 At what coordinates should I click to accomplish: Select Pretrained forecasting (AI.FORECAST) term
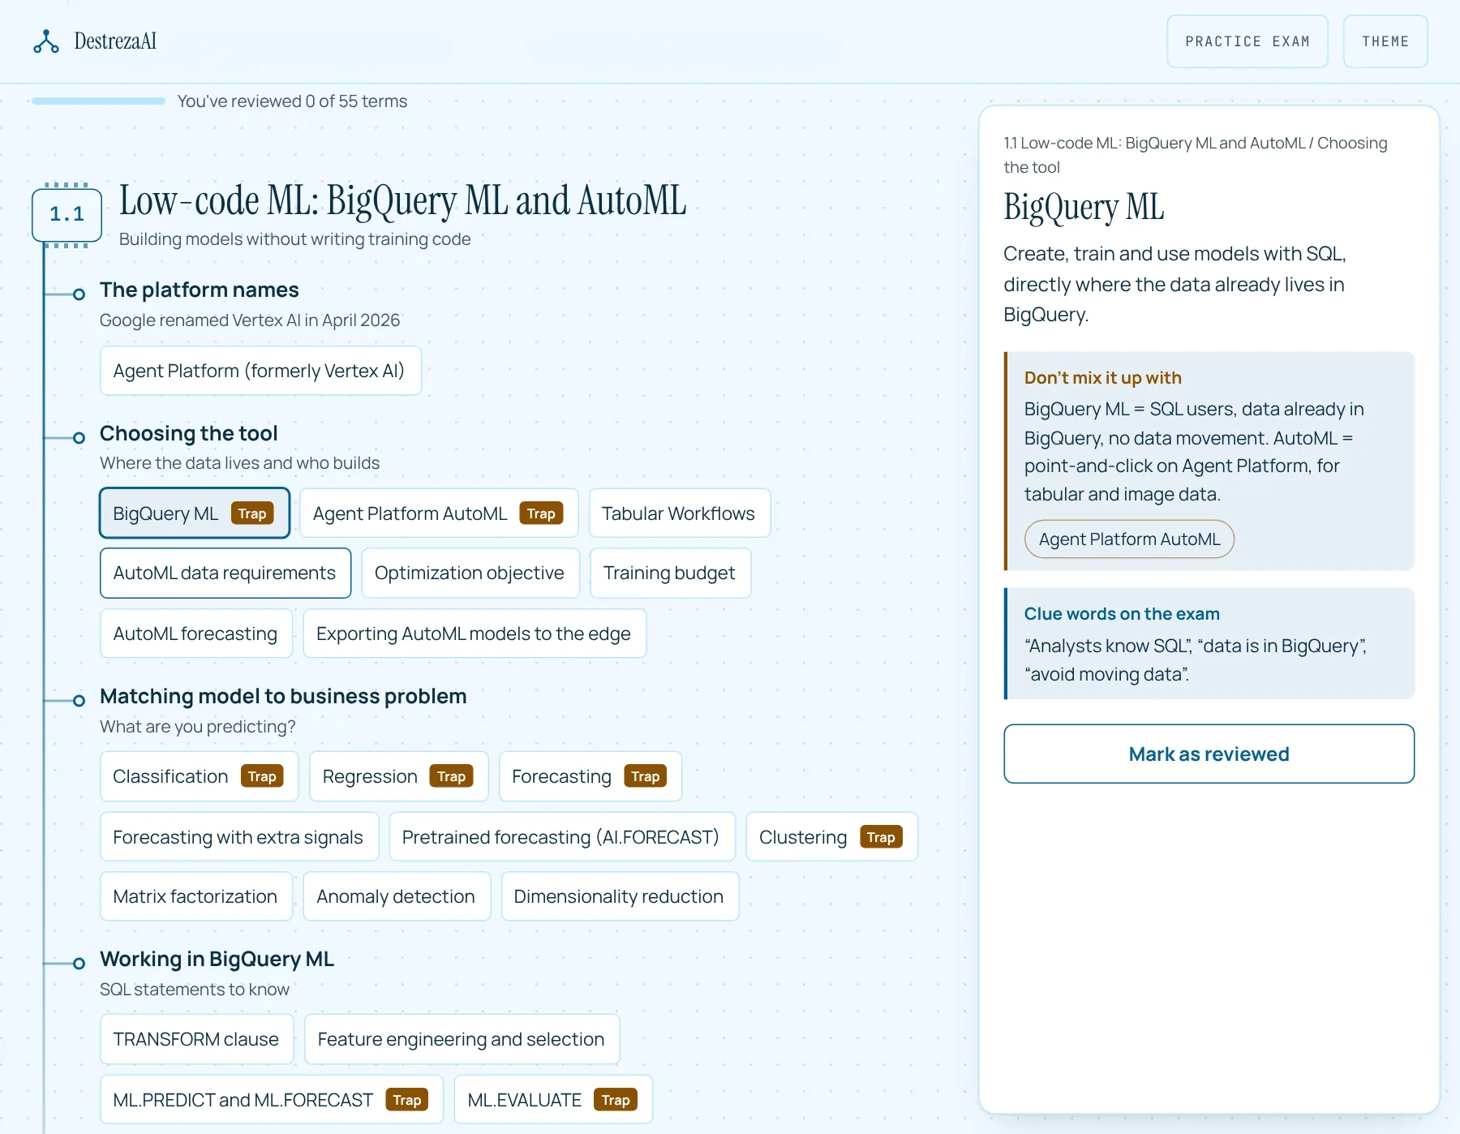click(561, 837)
